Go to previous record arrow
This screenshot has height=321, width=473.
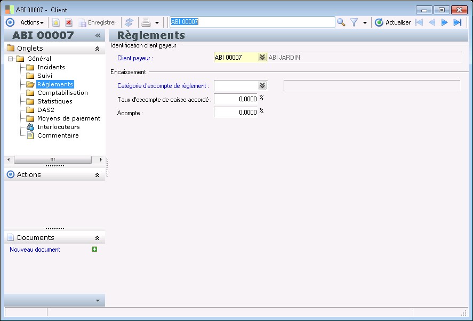coord(432,22)
